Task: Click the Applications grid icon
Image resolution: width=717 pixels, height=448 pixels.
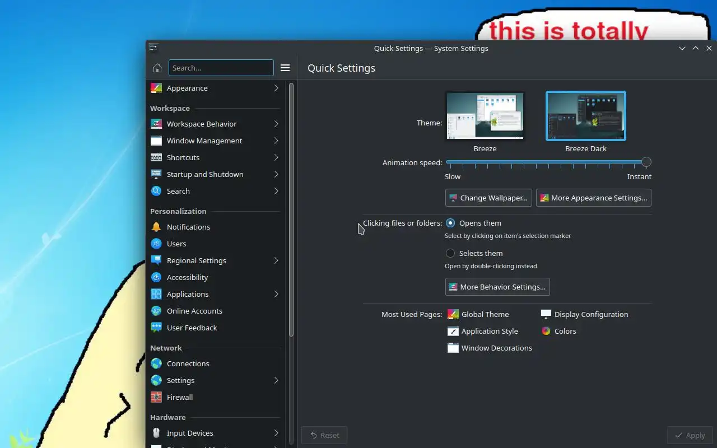Action: point(156,294)
